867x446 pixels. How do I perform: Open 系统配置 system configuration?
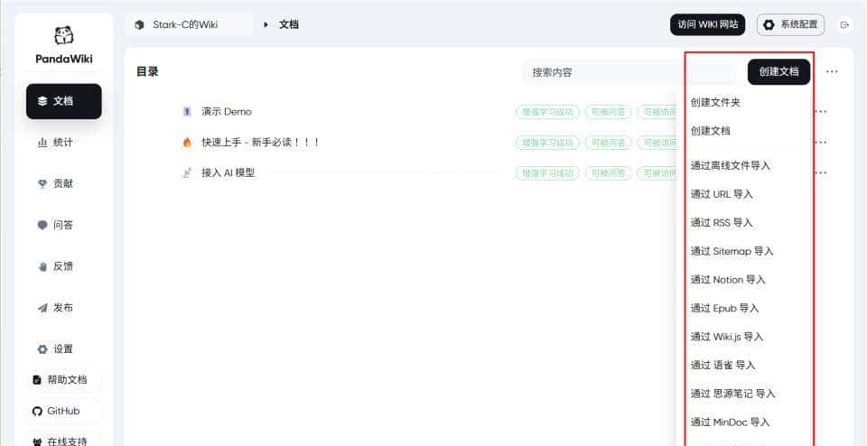(x=790, y=24)
